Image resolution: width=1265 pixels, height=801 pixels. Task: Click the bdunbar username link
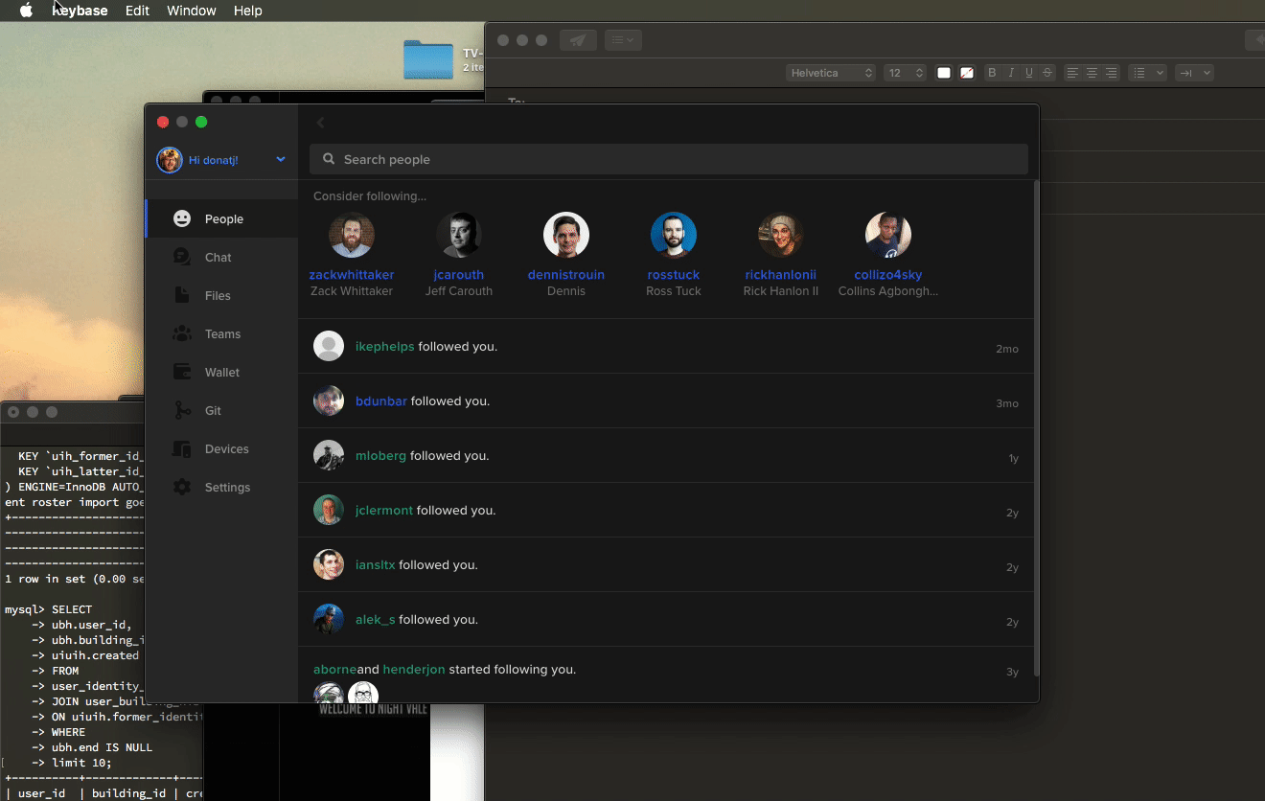(x=381, y=400)
